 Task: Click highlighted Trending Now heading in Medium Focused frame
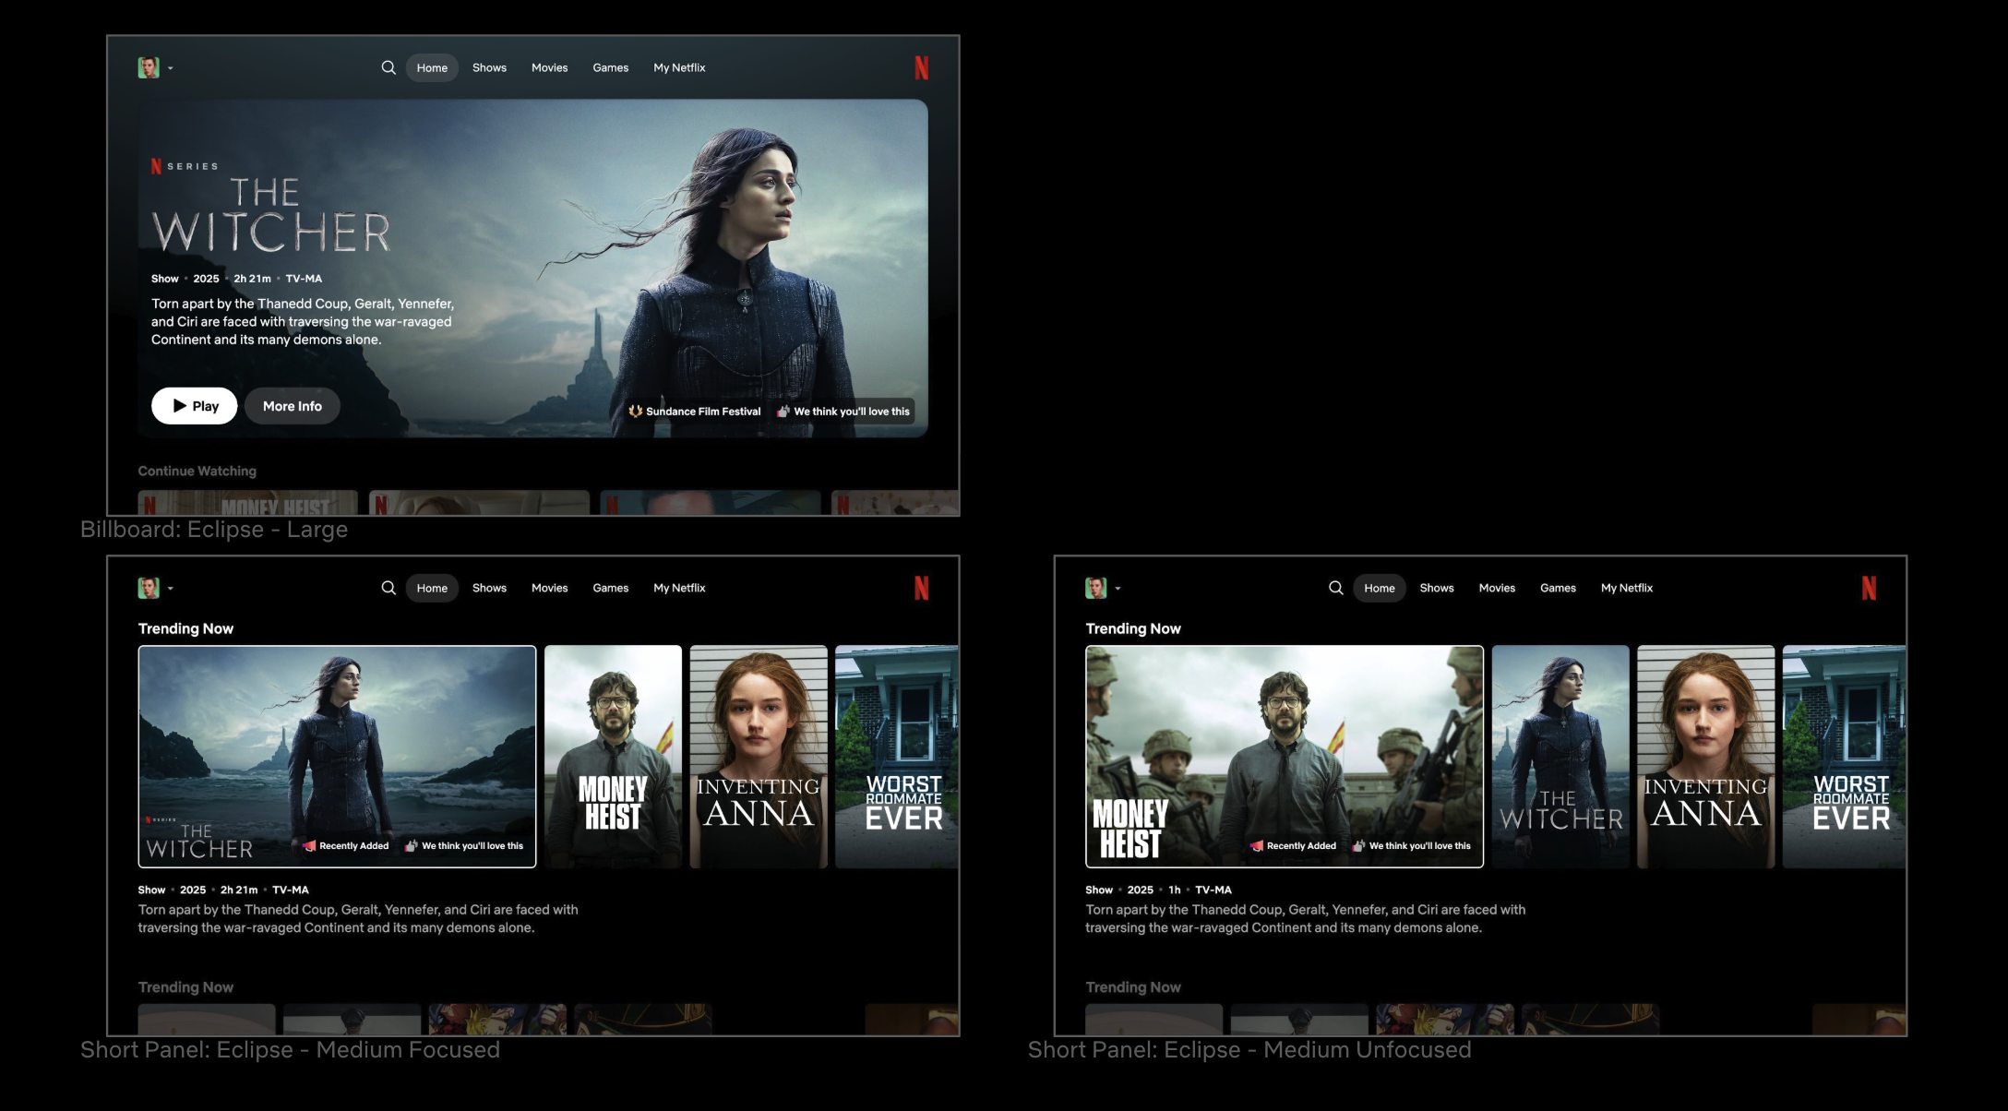click(x=185, y=628)
